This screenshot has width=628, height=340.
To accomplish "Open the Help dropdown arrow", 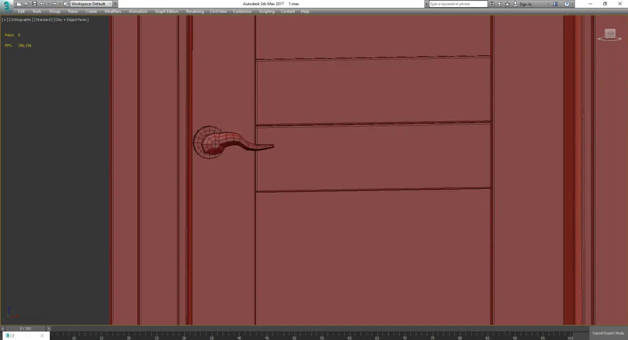I will click(573, 4).
